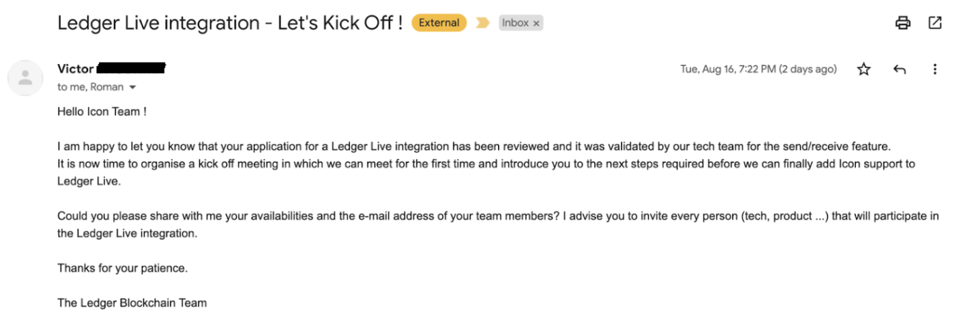Click the "Thanks for your patience." line
The width and height of the screenshot is (973, 334).
122,268
